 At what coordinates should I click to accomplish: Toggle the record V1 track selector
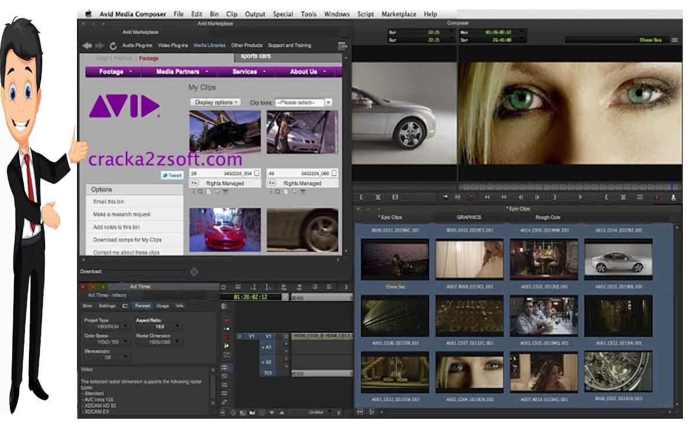coord(268,336)
